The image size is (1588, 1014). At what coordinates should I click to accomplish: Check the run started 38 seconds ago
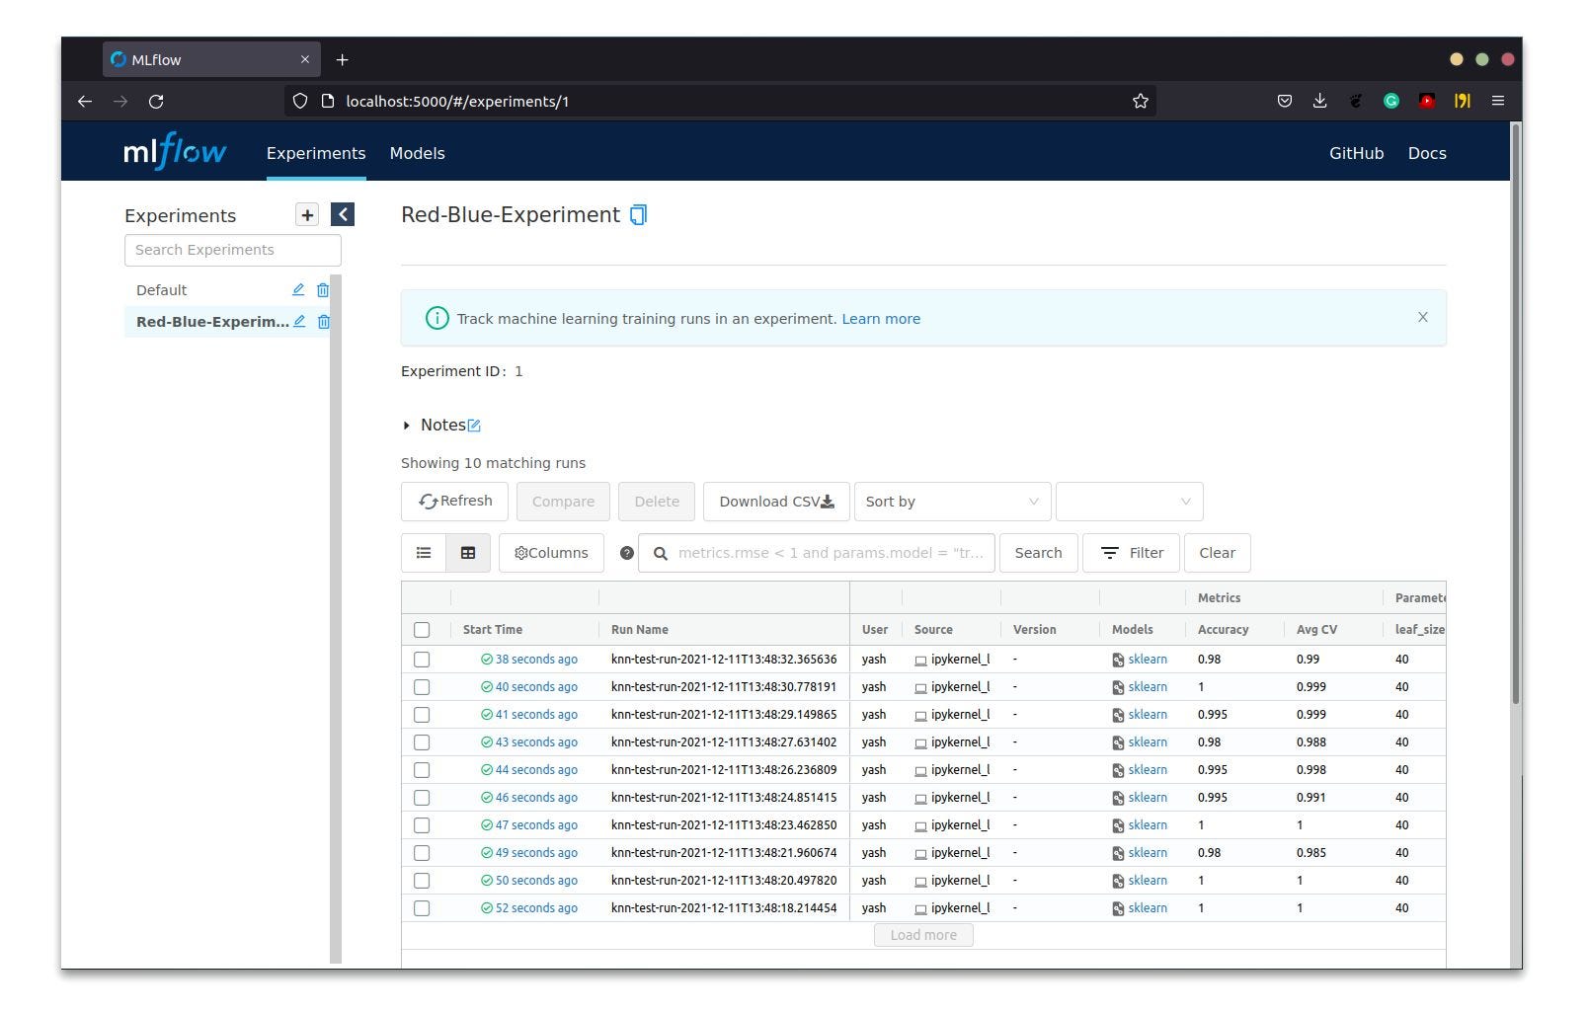[422, 660]
